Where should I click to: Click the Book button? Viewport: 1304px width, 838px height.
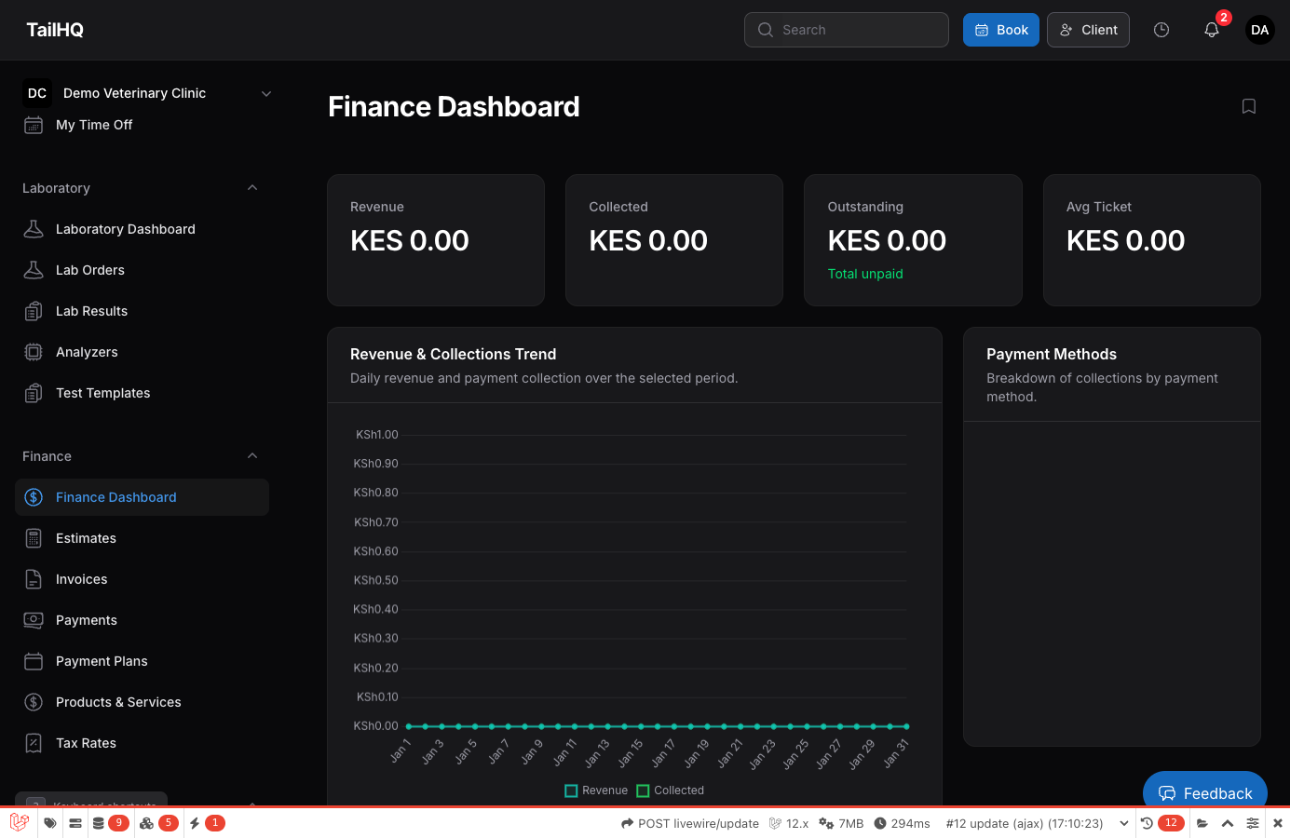[1000, 30]
